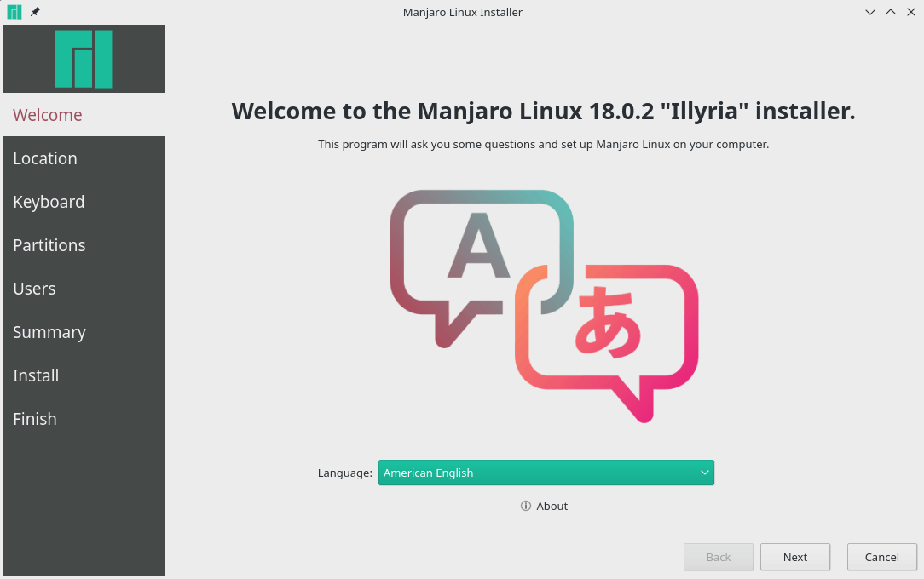This screenshot has width=924, height=579.
Task: Click the Next button
Action: 794,557
